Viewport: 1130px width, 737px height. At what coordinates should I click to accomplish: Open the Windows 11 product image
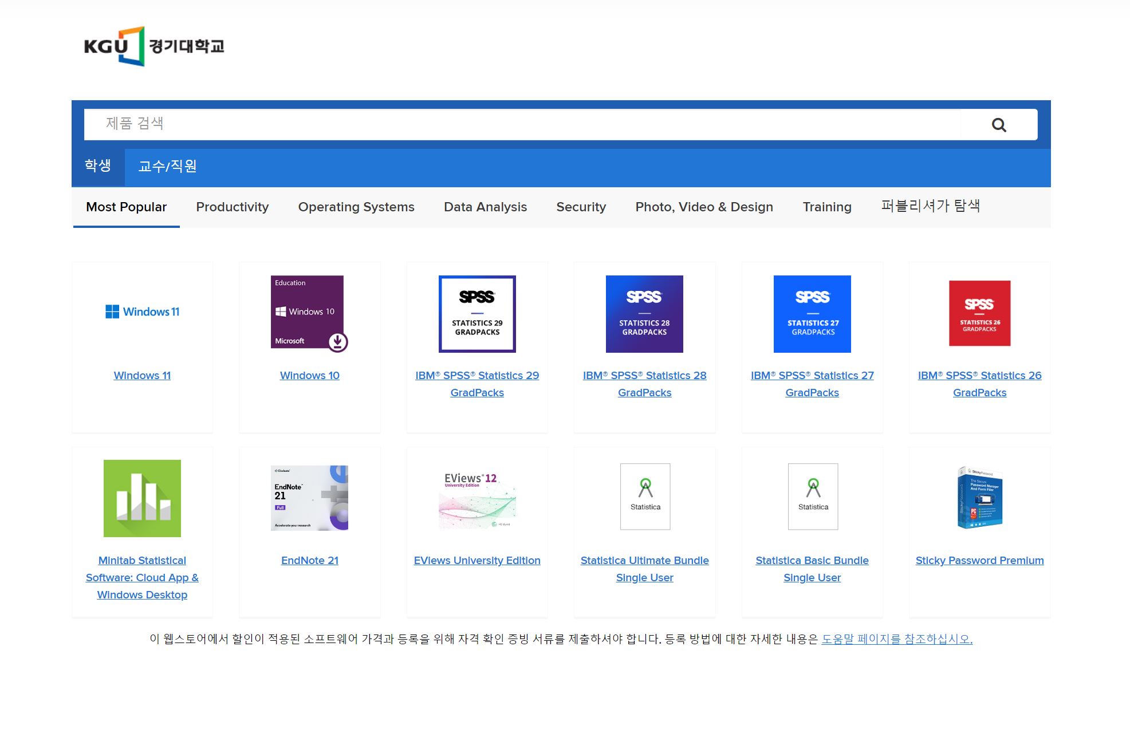point(142,312)
